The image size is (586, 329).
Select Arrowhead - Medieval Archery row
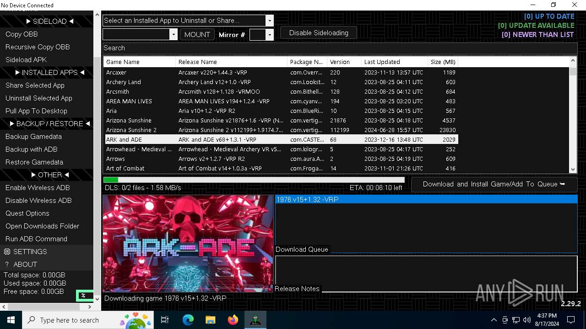click(281, 149)
